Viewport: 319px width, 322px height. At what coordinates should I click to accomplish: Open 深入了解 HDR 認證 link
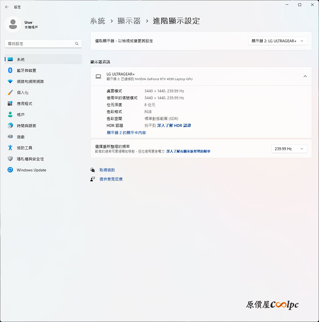174,125
